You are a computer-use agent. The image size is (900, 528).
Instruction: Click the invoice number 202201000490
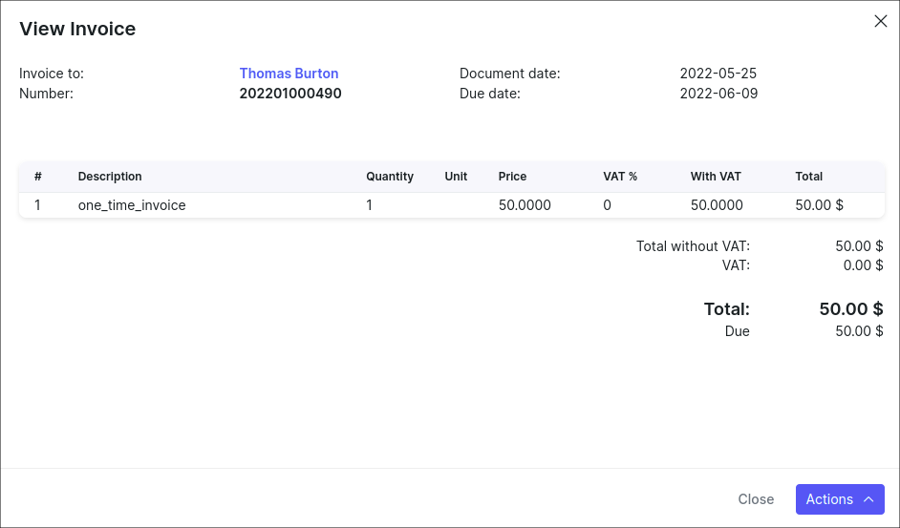click(x=289, y=94)
